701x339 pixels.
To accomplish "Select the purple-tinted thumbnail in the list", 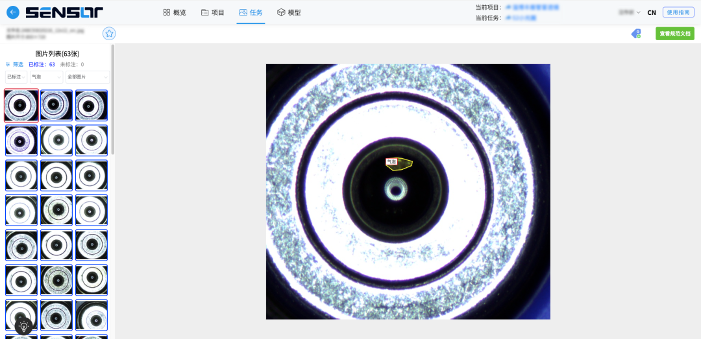I will 21,140.
